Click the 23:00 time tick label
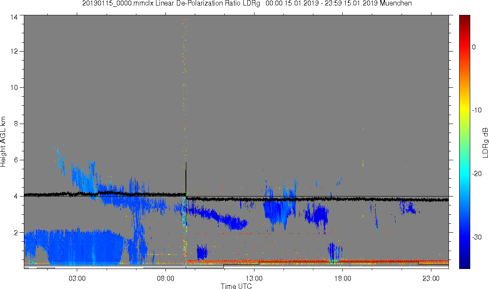The height and width of the screenshot is (289, 489). click(x=431, y=278)
